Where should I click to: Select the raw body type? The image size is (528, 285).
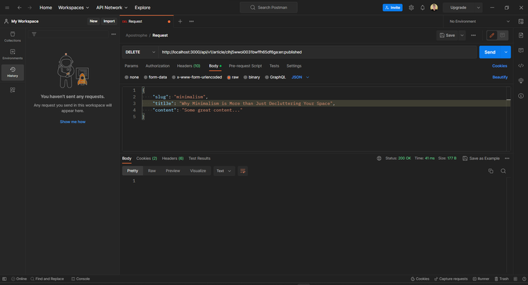233,77
